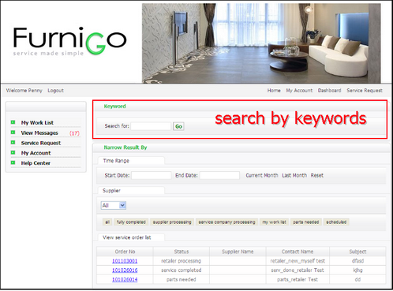Click the Time Range tab
Viewport: 393px width, 291px height.
[131, 161]
